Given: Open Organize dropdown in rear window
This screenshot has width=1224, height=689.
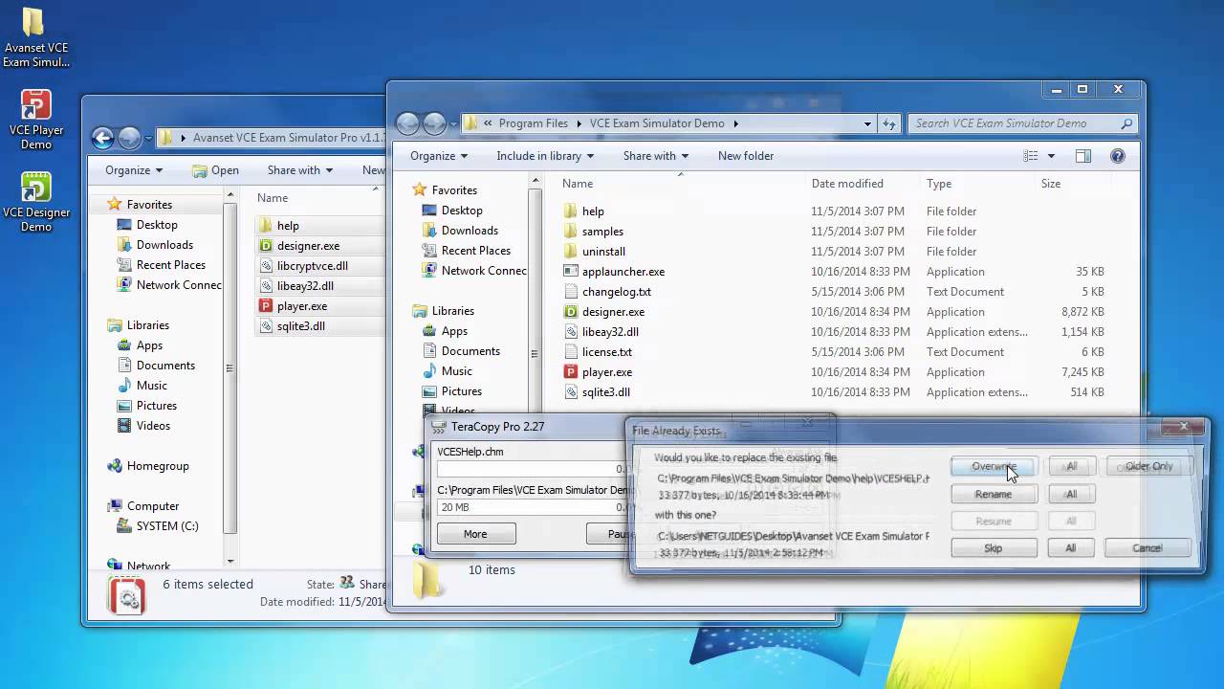Looking at the screenshot, I should [134, 170].
